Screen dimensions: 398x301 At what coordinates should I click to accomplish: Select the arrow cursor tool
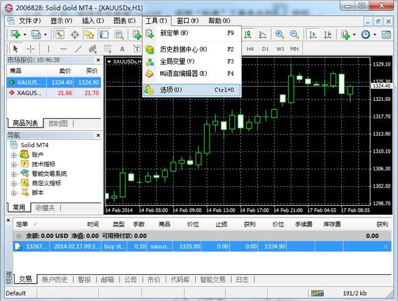(15, 49)
